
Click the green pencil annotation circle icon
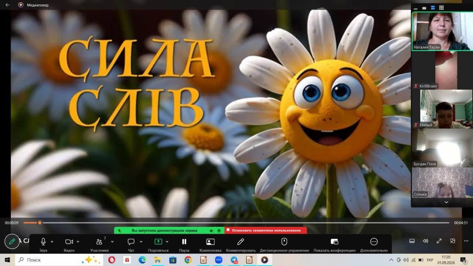click(12, 242)
